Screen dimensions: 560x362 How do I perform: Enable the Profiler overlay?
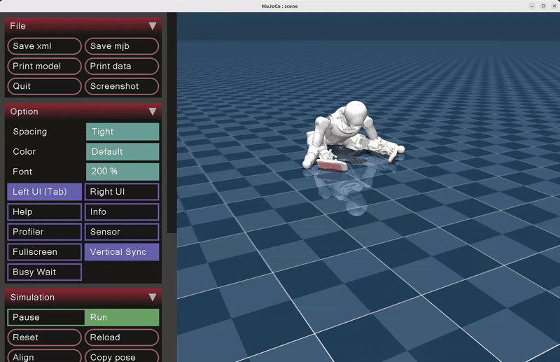44,232
